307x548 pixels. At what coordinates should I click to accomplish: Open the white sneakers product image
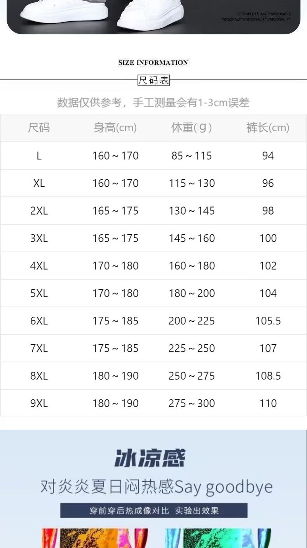[x=153, y=16]
